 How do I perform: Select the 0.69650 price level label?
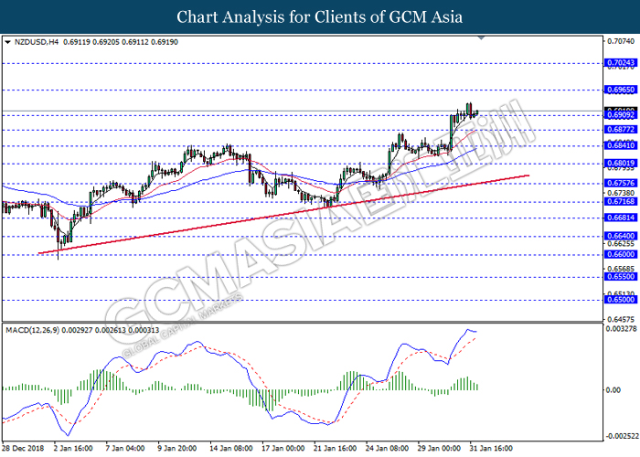click(621, 90)
